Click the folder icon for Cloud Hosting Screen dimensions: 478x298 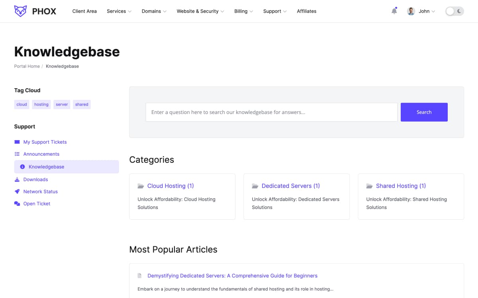click(x=141, y=186)
